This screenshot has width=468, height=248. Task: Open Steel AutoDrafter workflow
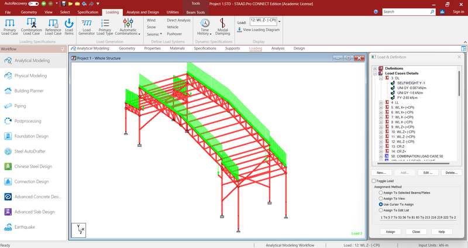tap(33, 151)
